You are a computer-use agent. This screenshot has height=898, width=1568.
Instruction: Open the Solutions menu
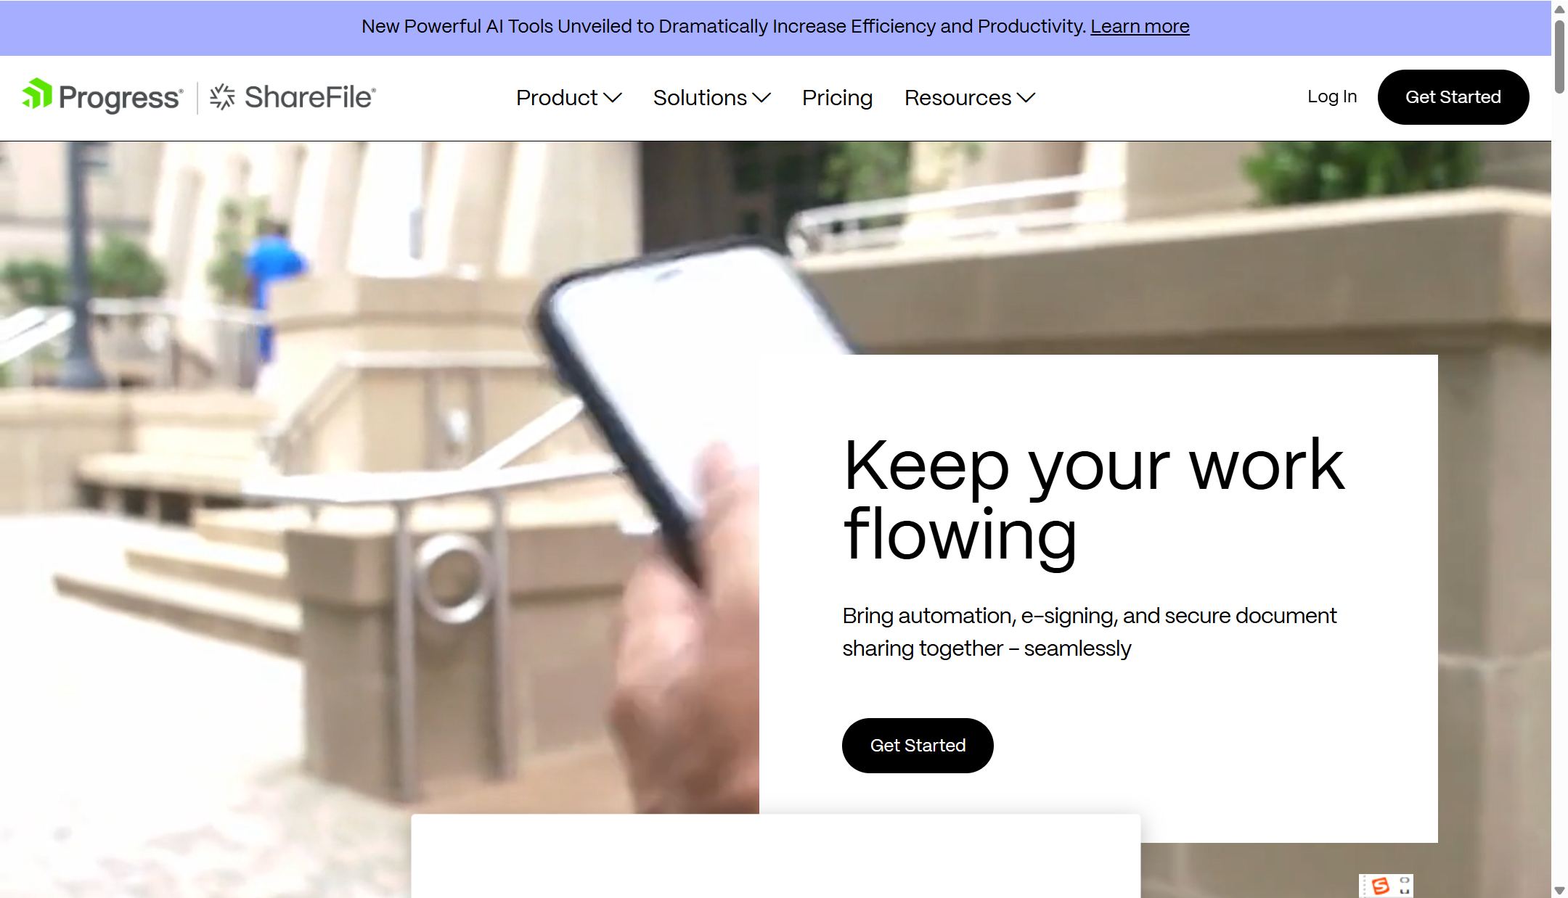click(x=712, y=97)
